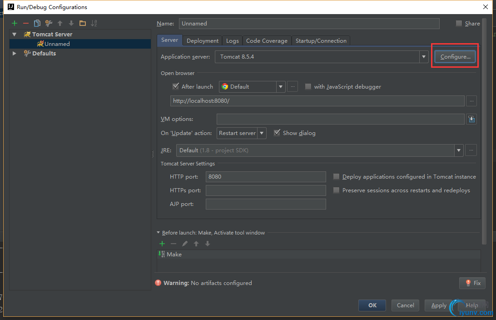Move configuration up in left toolbar

(x=60, y=23)
